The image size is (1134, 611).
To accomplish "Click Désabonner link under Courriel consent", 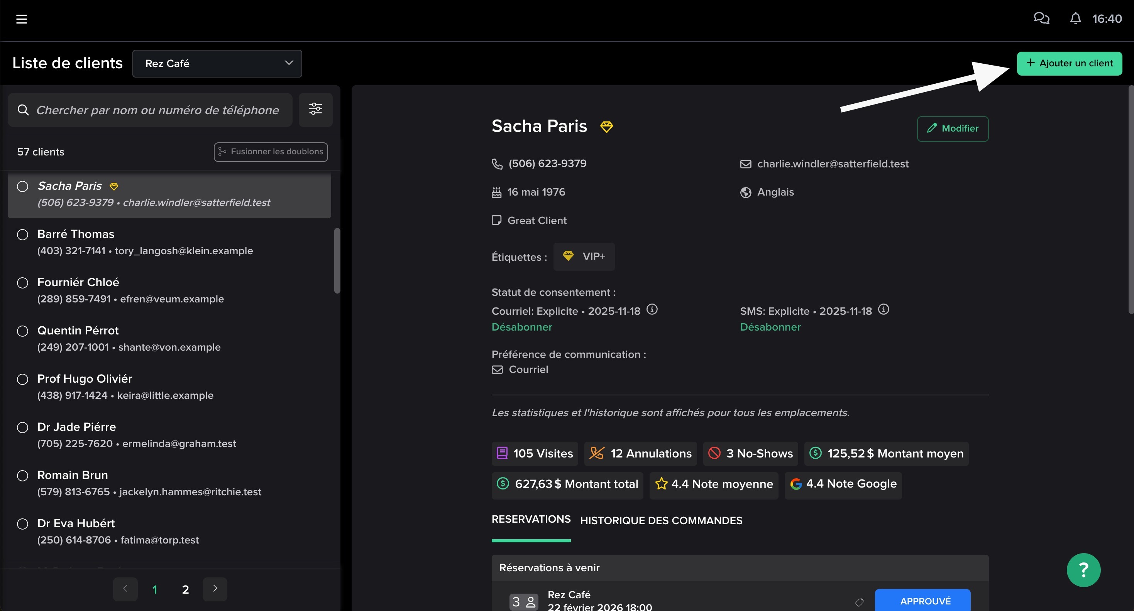I will pos(522,327).
